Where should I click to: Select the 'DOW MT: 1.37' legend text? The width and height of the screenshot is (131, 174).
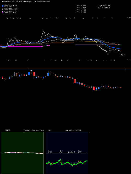click(x=10, y=9)
